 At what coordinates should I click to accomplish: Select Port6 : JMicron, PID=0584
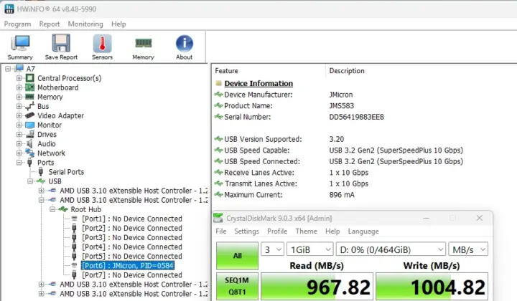[128, 265]
